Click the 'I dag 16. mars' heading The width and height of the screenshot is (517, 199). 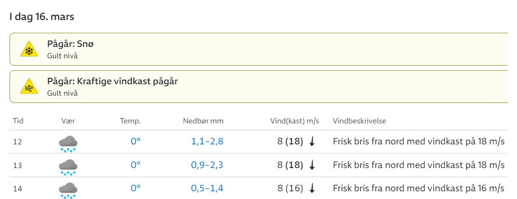click(x=42, y=17)
